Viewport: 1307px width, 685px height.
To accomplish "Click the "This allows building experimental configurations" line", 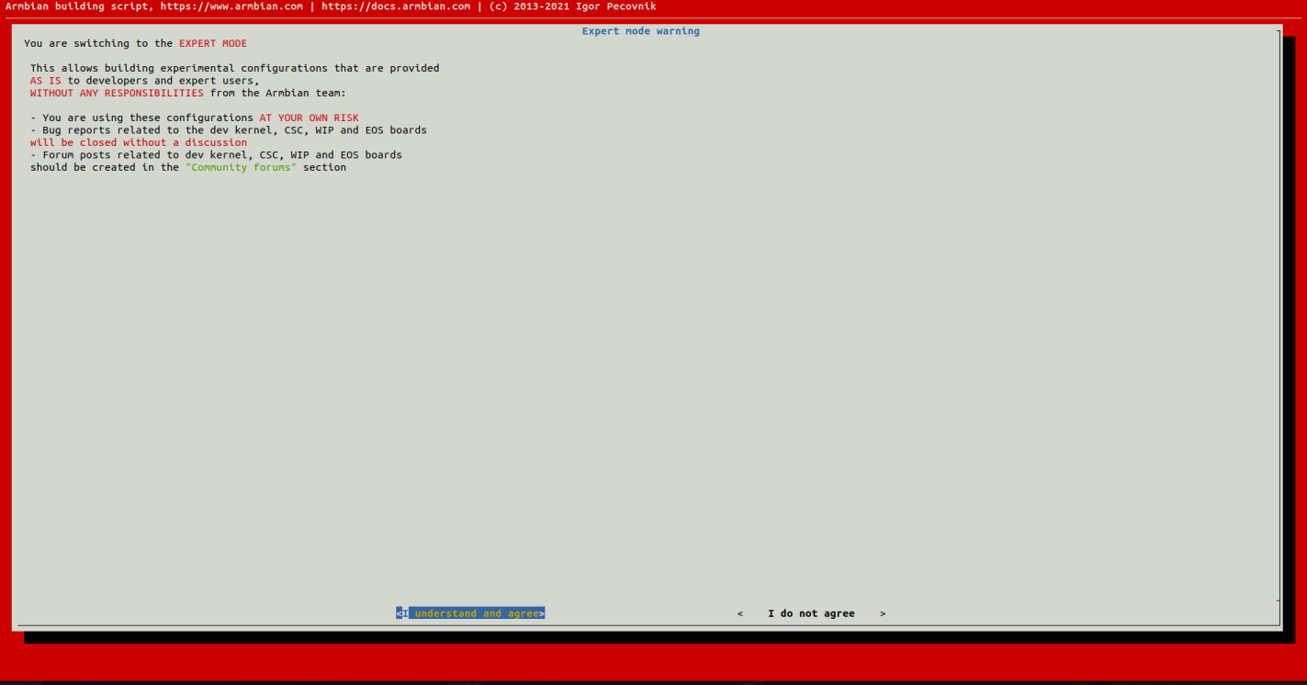I will click(x=234, y=68).
